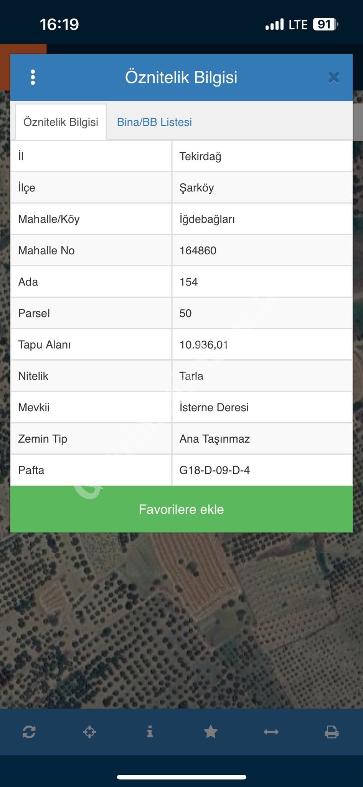Tap the star favorites icon
Viewport: 363px width, 787px height.
(211, 732)
